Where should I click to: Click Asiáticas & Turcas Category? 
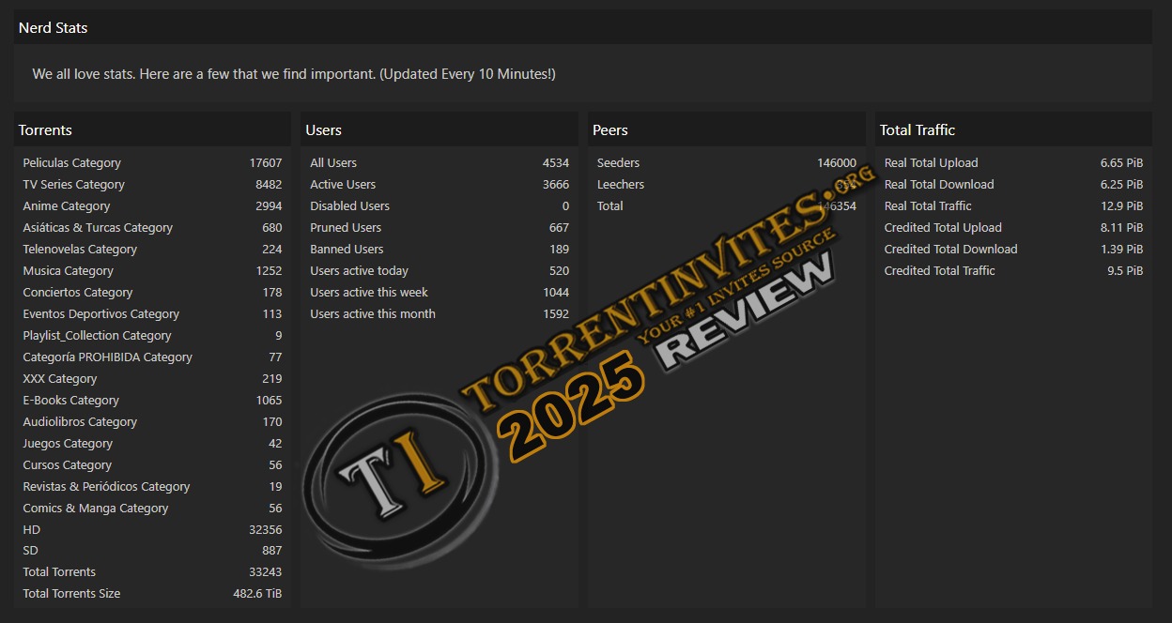pyautogui.click(x=98, y=228)
